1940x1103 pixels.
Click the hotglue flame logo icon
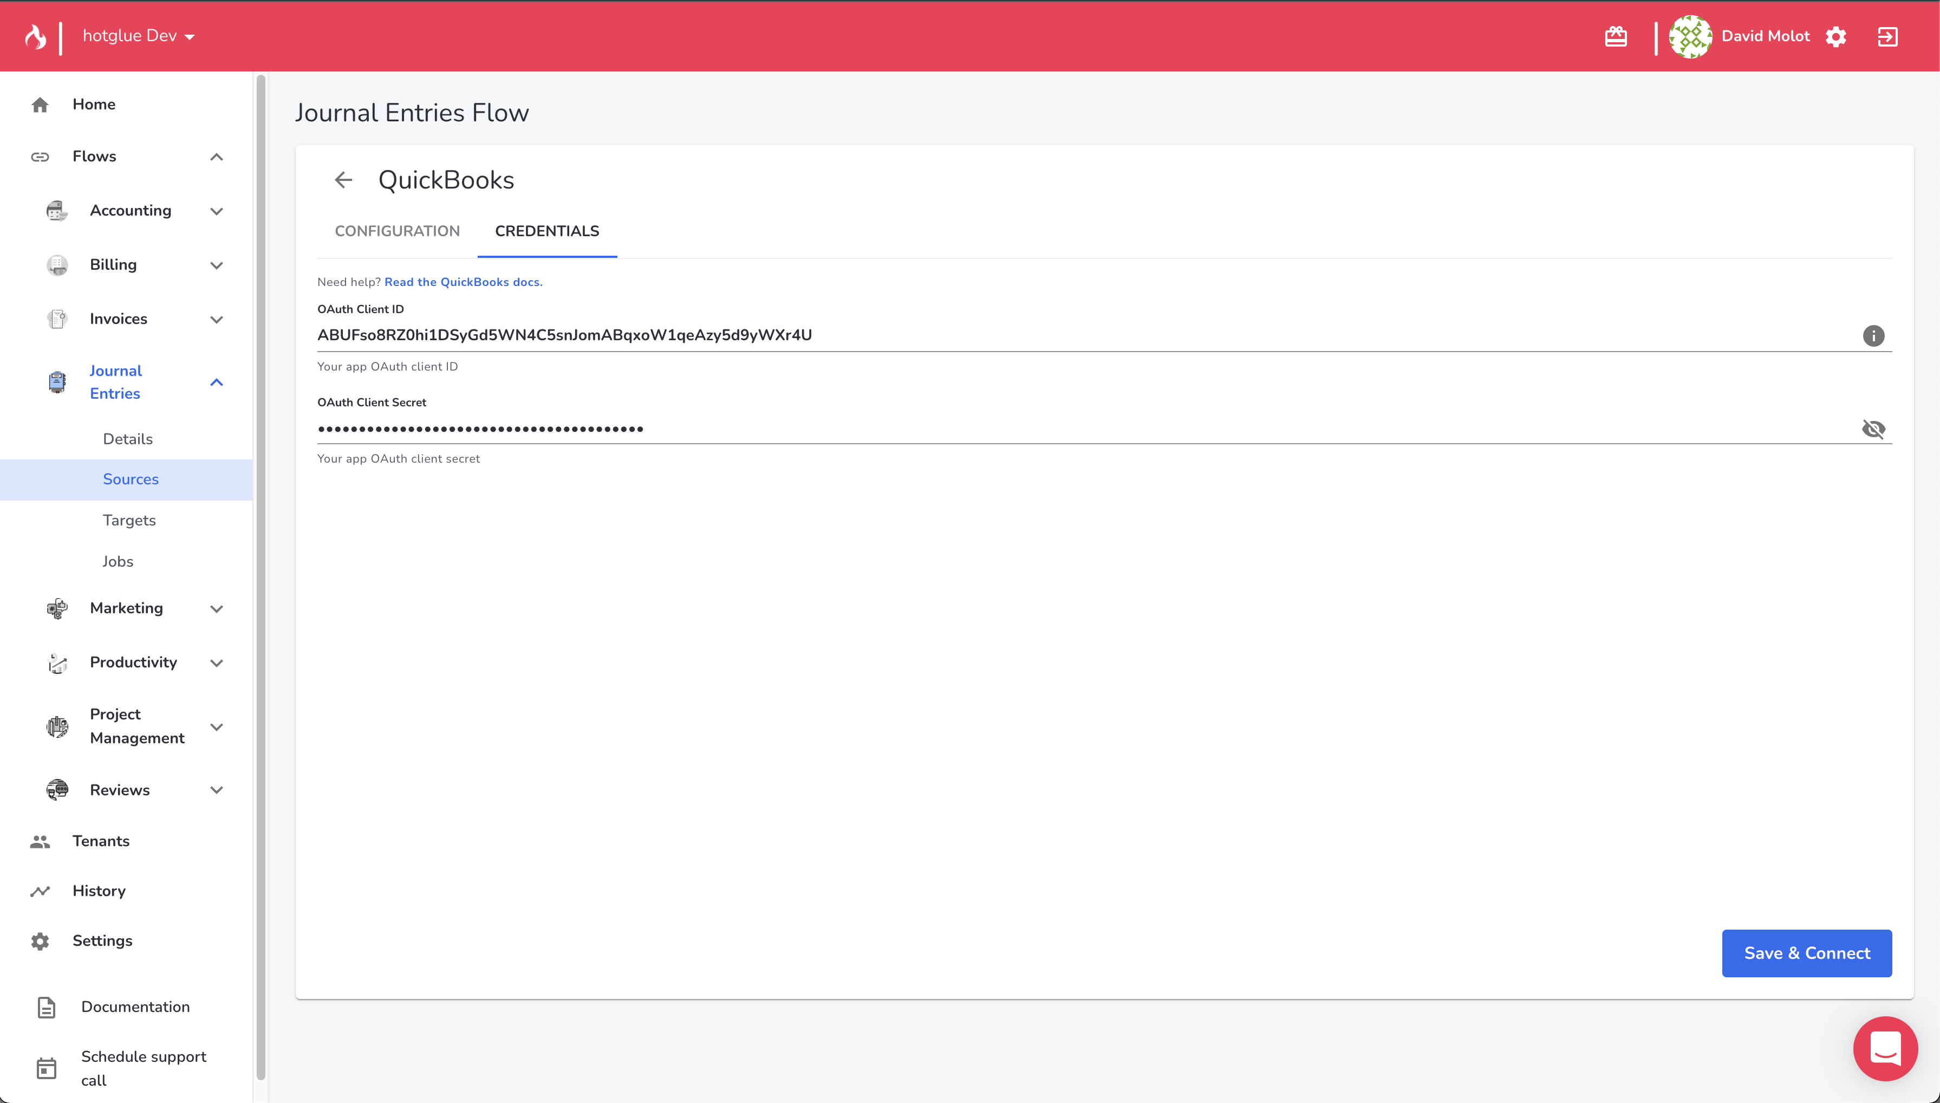(35, 36)
